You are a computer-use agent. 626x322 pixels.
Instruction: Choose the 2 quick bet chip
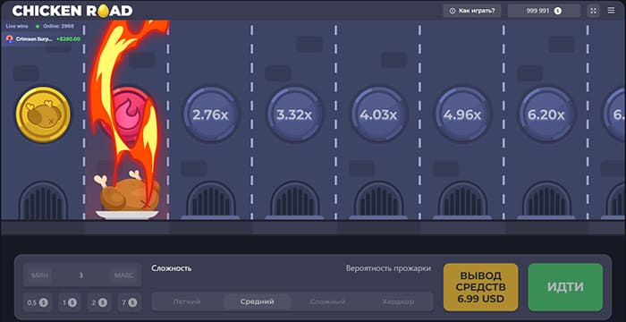click(99, 302)
